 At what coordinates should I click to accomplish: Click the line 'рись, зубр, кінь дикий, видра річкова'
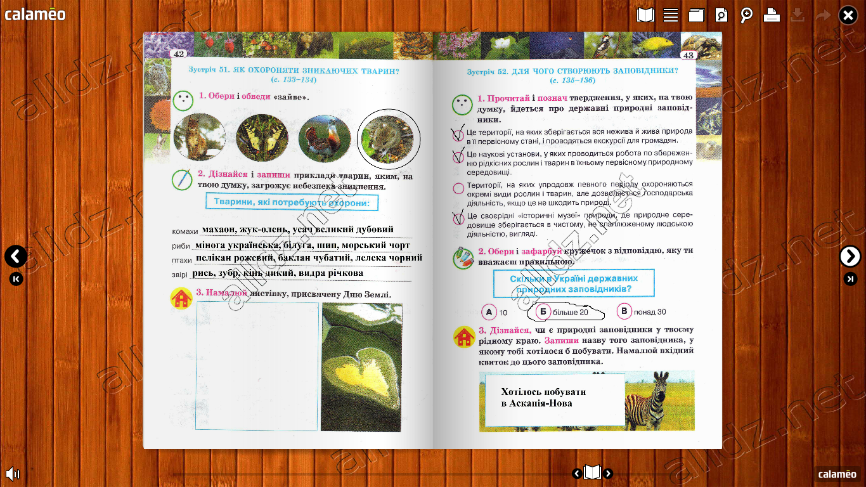(x=278, y=273)
